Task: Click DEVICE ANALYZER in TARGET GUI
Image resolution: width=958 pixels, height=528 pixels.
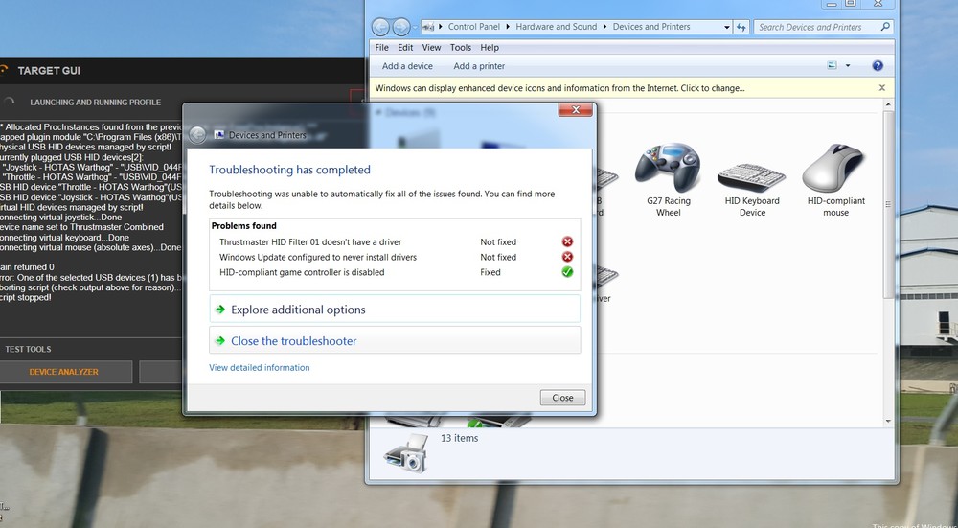Action: (63, 372)
